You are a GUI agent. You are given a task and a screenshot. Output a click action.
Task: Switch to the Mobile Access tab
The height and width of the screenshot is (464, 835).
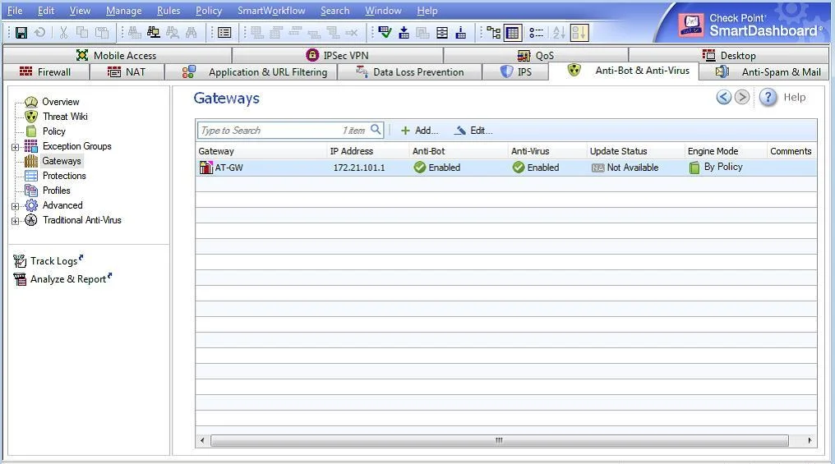pos(118,55)
